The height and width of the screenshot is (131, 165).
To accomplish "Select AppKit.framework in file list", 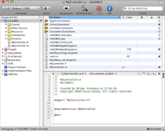I will 60,21.
